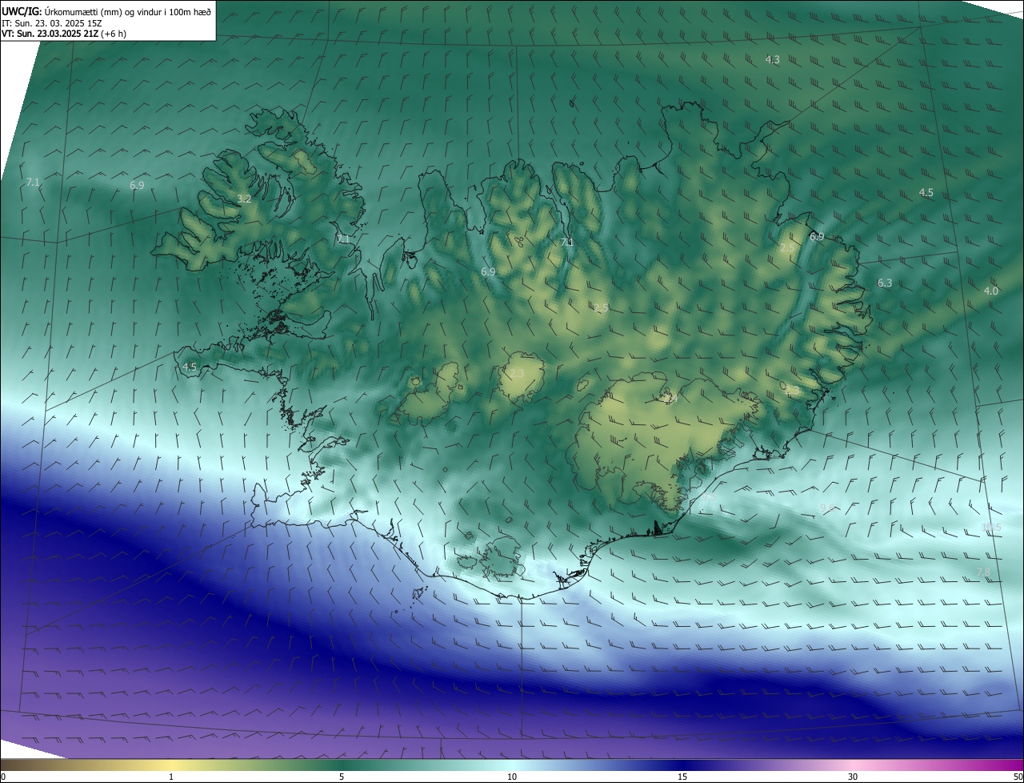
Task: Click the '10' tick on the colour scale
Action: point(512,777)
